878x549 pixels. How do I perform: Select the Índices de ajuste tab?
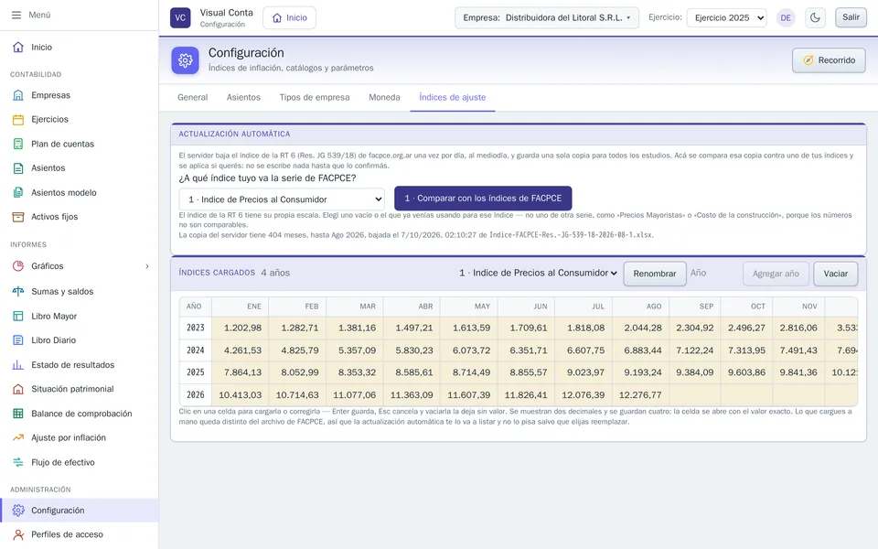tap(453, 98)
